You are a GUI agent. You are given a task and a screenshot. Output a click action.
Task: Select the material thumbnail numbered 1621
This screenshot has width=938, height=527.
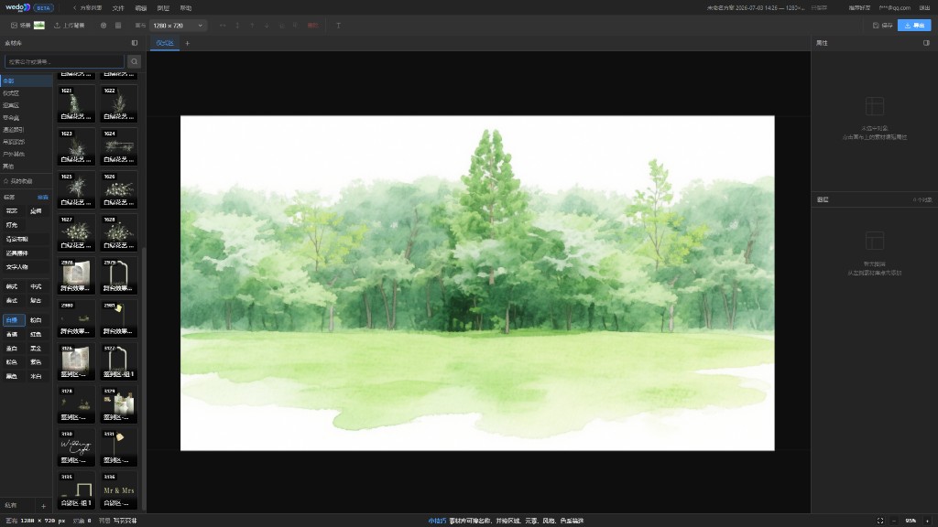[77, 104]
